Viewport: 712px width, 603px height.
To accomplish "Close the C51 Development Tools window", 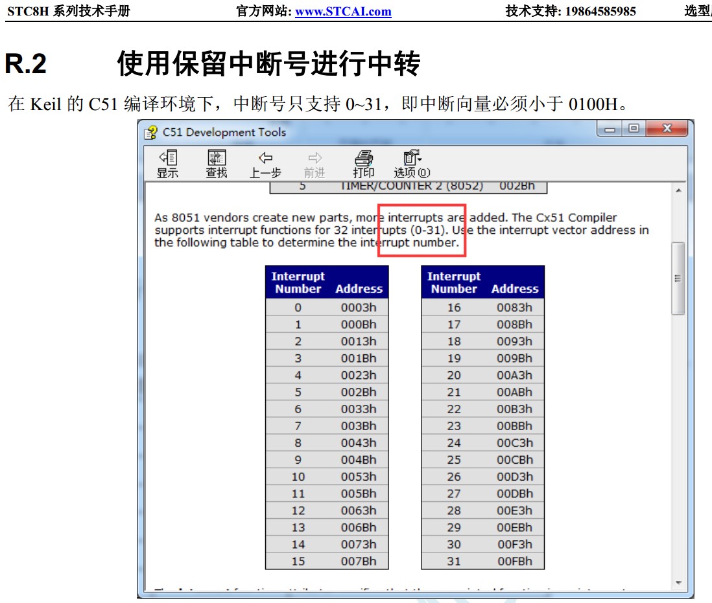I will coord(667,129).
